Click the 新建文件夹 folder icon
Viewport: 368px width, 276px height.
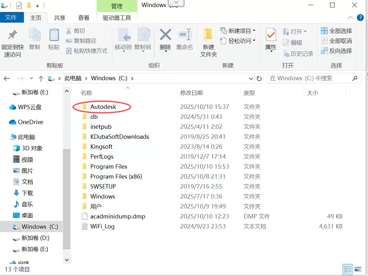[x=209, y=35]
